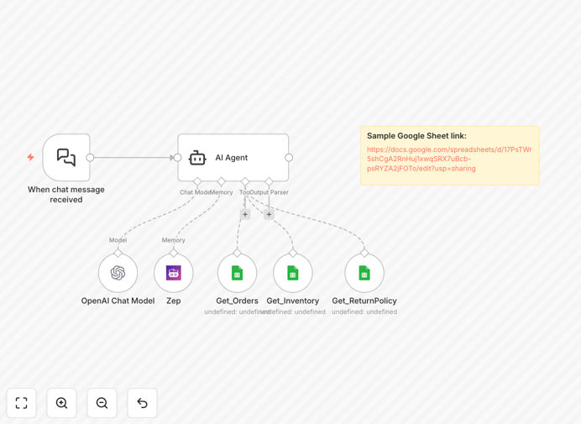Click the OpenAI Chat Model label
Image resolution: width=581 pixels, height=424 pixels.
[x=118, y=301]
